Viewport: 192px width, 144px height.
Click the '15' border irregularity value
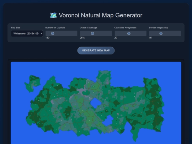coord(150,38)
